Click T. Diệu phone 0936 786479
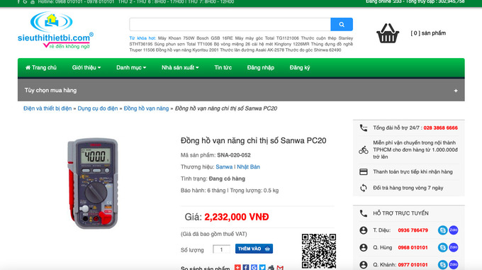 tap(413, 230)
